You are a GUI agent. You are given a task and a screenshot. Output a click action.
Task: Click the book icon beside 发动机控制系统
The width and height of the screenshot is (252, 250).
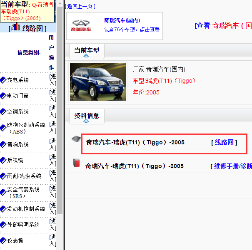(3, 209)
